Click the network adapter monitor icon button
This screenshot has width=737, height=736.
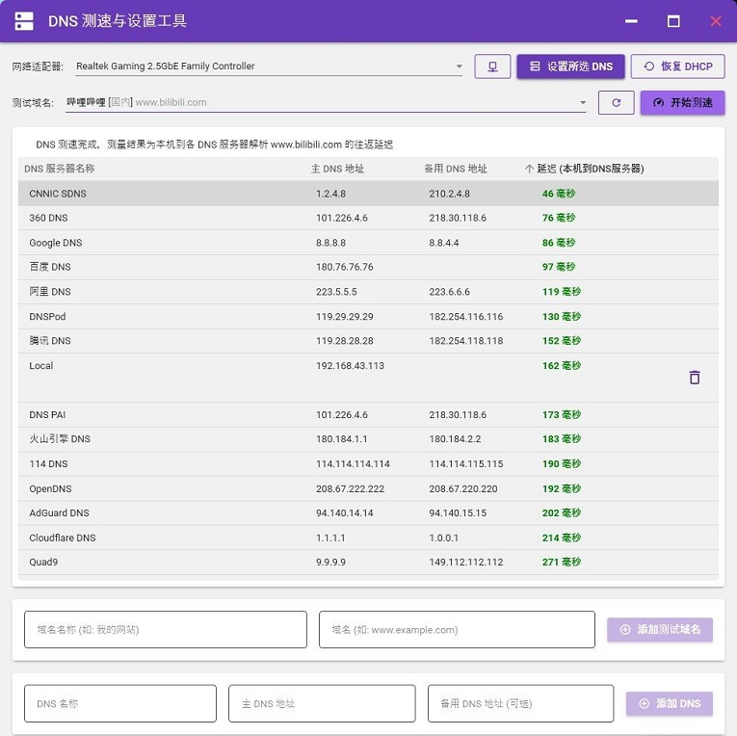point(492,66)
